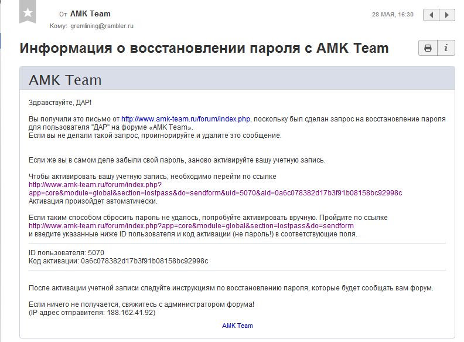Click sender name AMK Team in header
464x342 pixels.
tap(90, 14)
